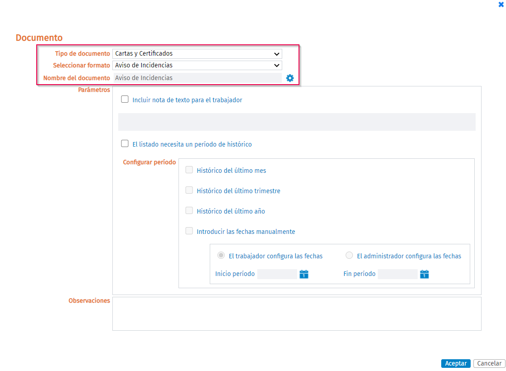Click inside the Observaciones text box
506x371 pixels.
297,314
